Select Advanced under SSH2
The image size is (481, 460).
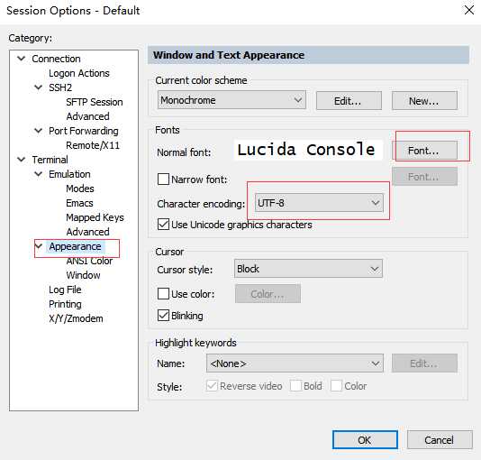[x=87, y=116]
